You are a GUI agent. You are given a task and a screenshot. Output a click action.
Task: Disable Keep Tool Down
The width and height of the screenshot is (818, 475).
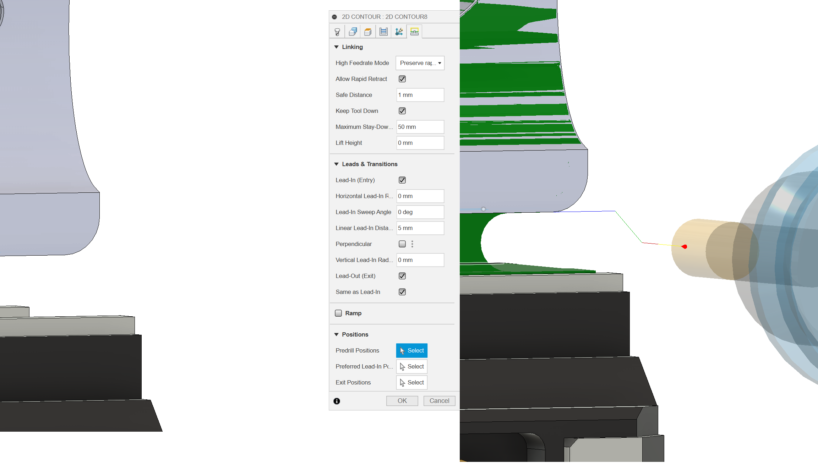[x=402, y=111]
